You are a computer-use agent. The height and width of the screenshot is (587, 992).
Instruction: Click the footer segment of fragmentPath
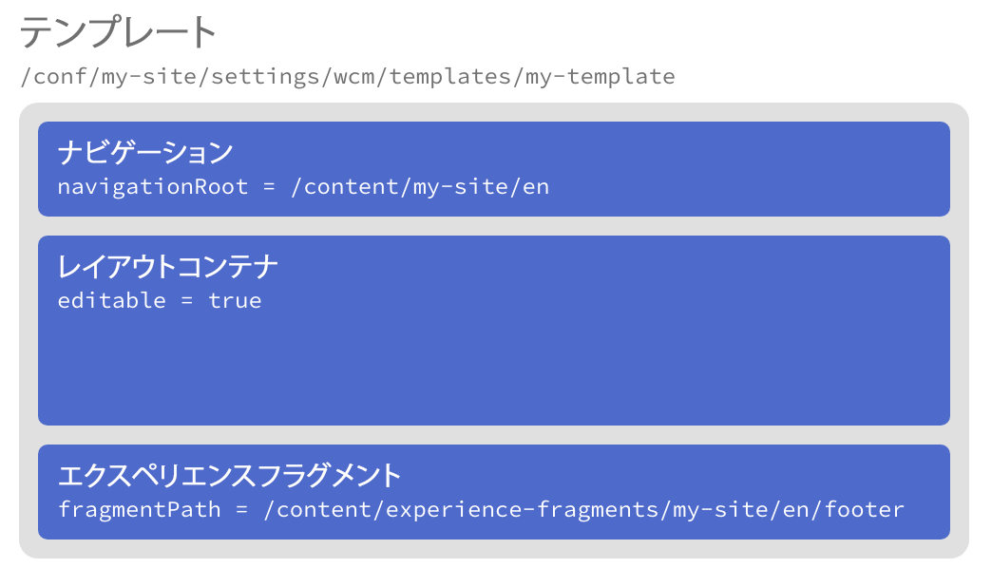[x=865, y=509]
